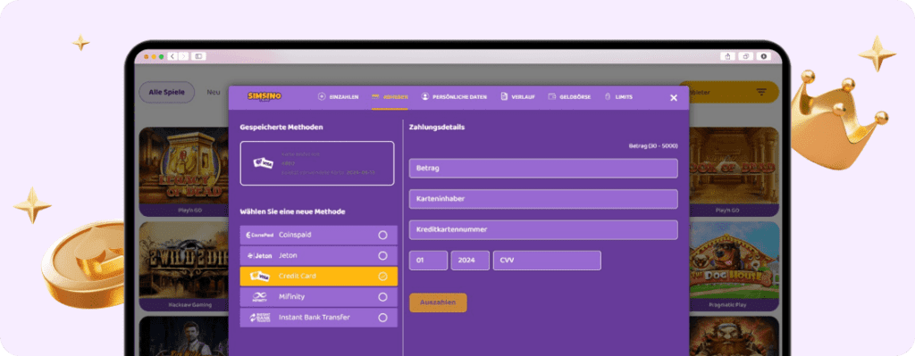
Task: Click the Karteninhaber input field
Action: 543,199
